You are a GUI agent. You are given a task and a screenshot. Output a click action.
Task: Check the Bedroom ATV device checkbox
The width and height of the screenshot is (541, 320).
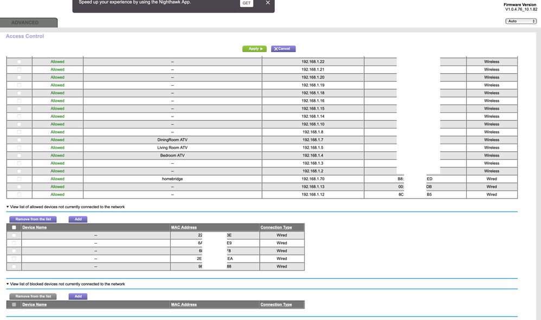19,156
